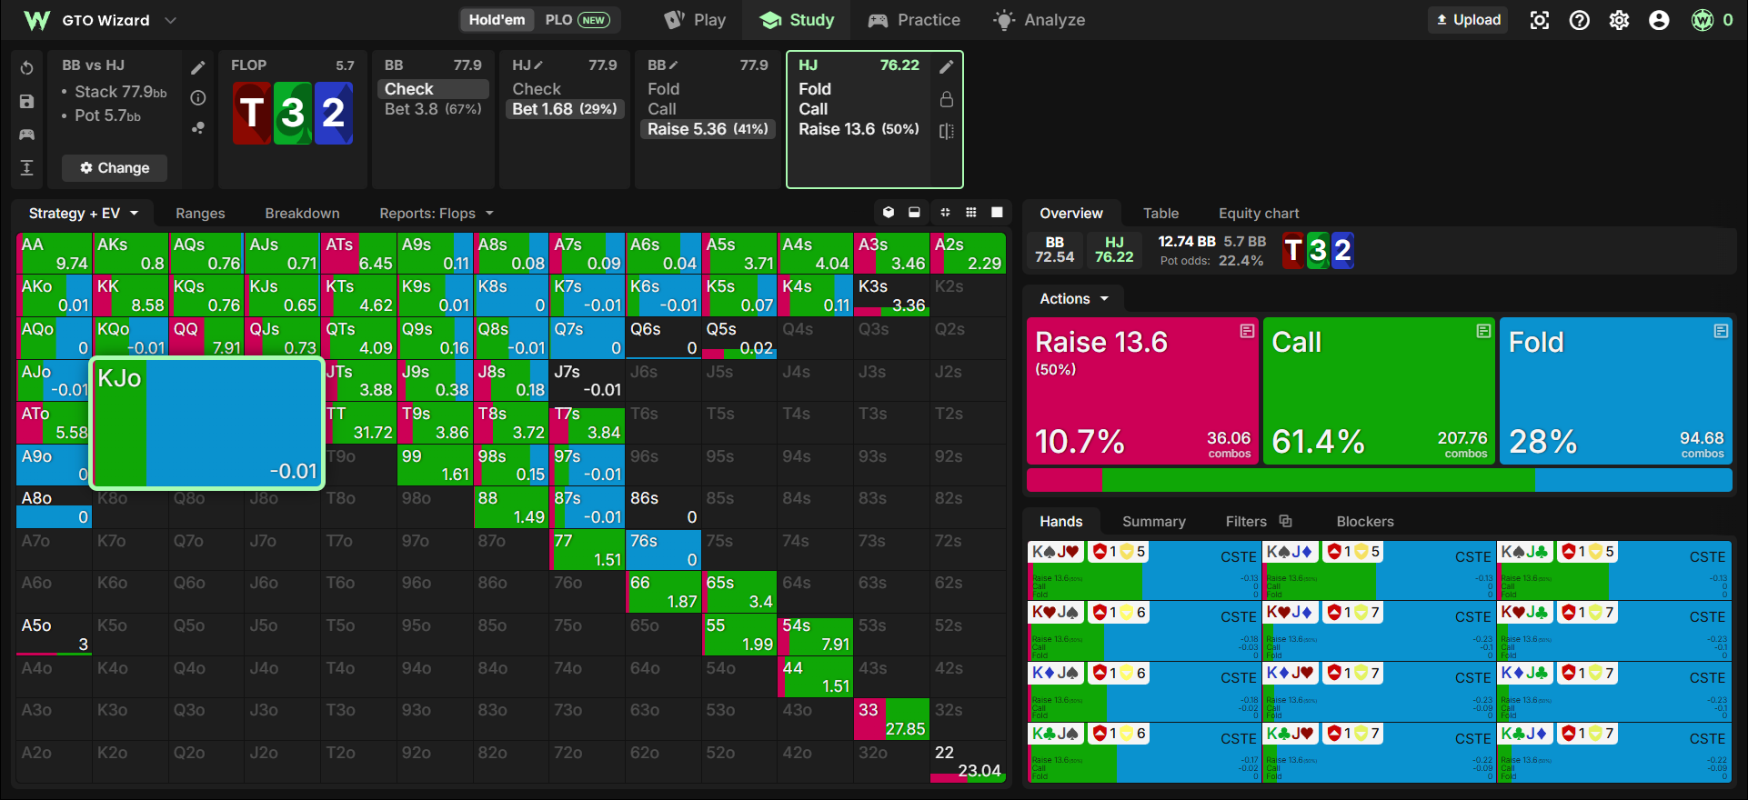This screenshot has width=1748, height=800.
Task: Open the settings gear in top bar
Action: [x=1620, y=20]
